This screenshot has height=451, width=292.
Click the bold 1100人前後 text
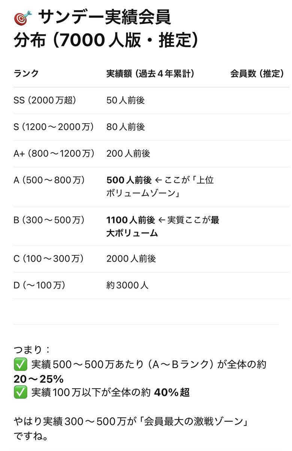pyautogui.click(x=131, y=220)
